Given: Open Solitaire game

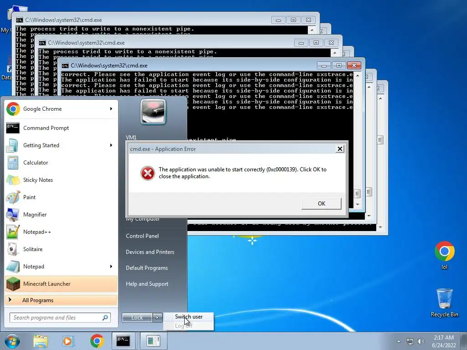Looking at the screenshot, I should pos(61,249).
